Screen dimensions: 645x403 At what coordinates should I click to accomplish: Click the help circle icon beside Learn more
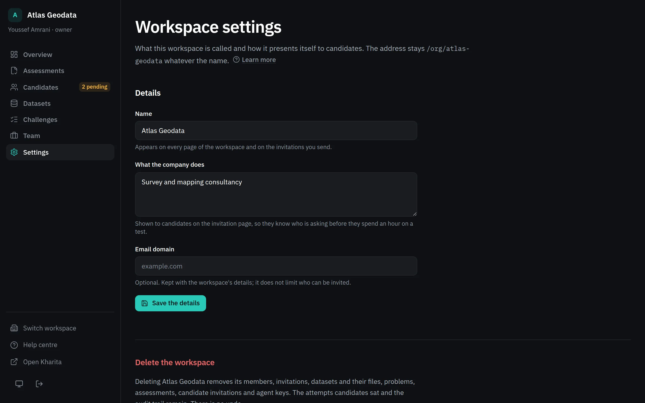point(236,59)
